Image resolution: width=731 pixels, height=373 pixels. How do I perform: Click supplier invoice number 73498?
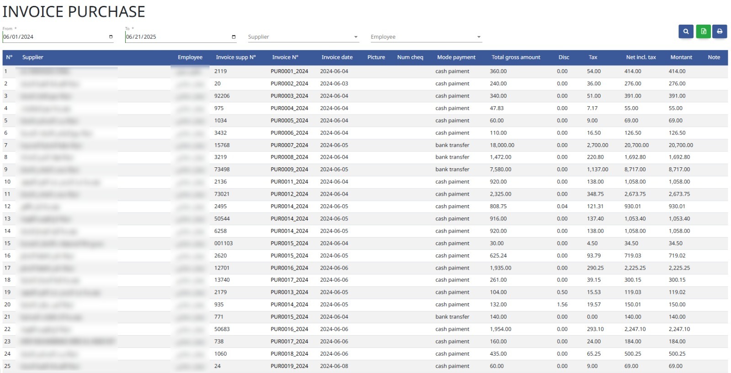point(222,170)
